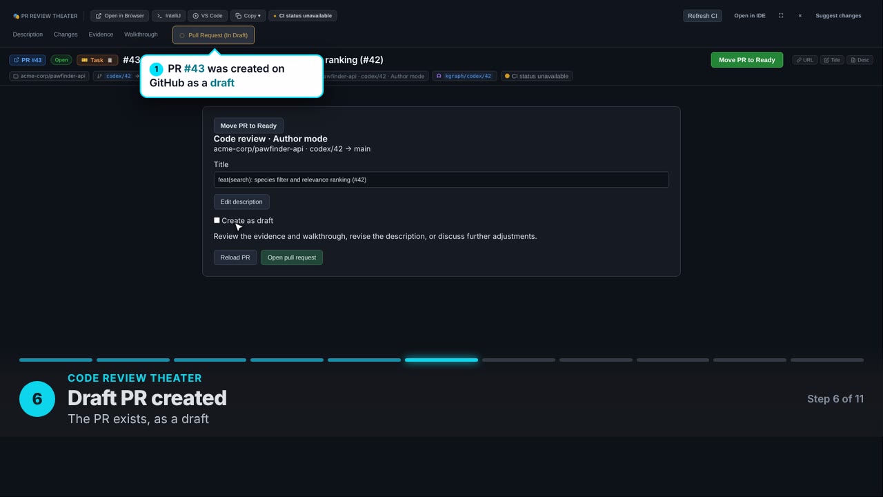Viewport: 883px width, 497px height.
Task: Copy the PR URL
Action: [804, 60]
